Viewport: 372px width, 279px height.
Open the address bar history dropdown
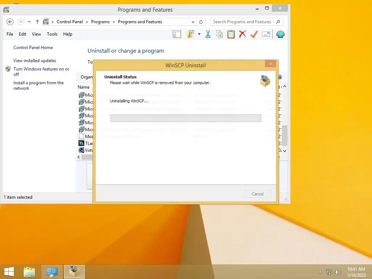(193, 22)
